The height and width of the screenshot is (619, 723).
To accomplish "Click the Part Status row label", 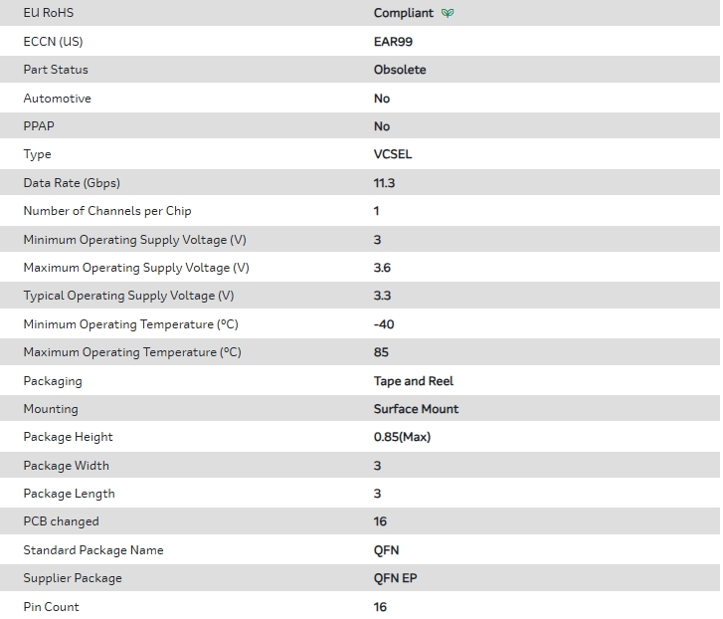I will coord(56,70).
